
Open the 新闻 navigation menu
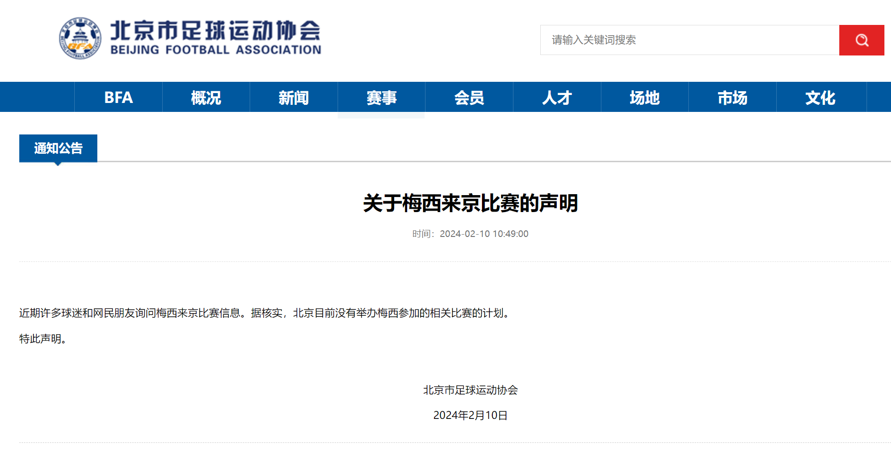tap(294, 97)
